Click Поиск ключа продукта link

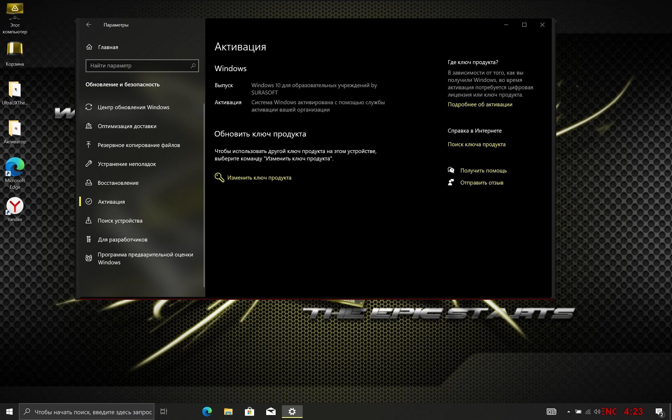click(476, 144)
